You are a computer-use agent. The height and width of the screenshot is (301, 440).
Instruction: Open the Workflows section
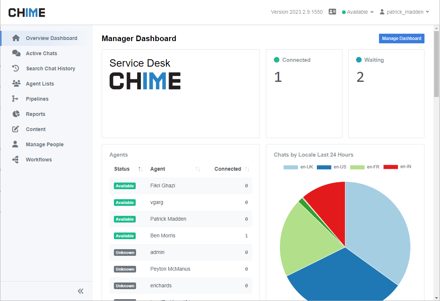pos(47,159)
